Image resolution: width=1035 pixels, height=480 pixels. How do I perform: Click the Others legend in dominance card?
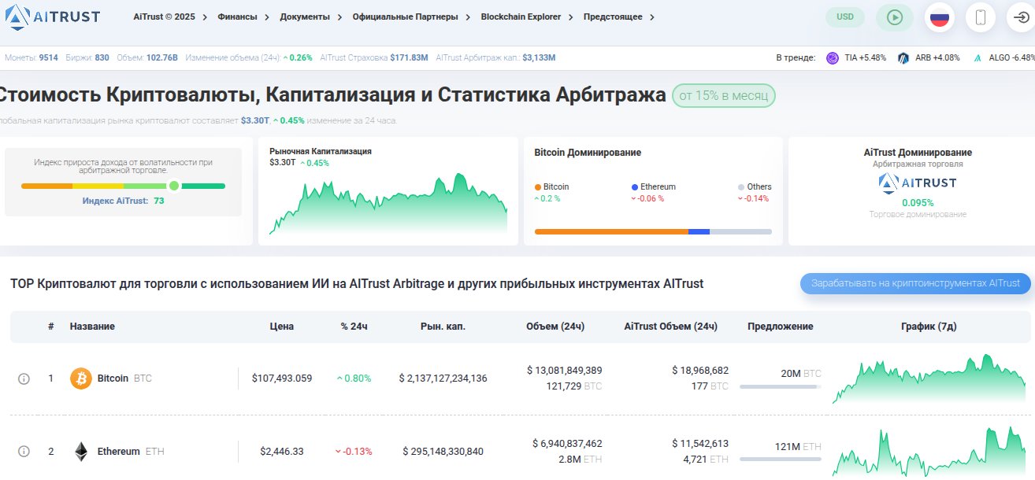(755, 187)
